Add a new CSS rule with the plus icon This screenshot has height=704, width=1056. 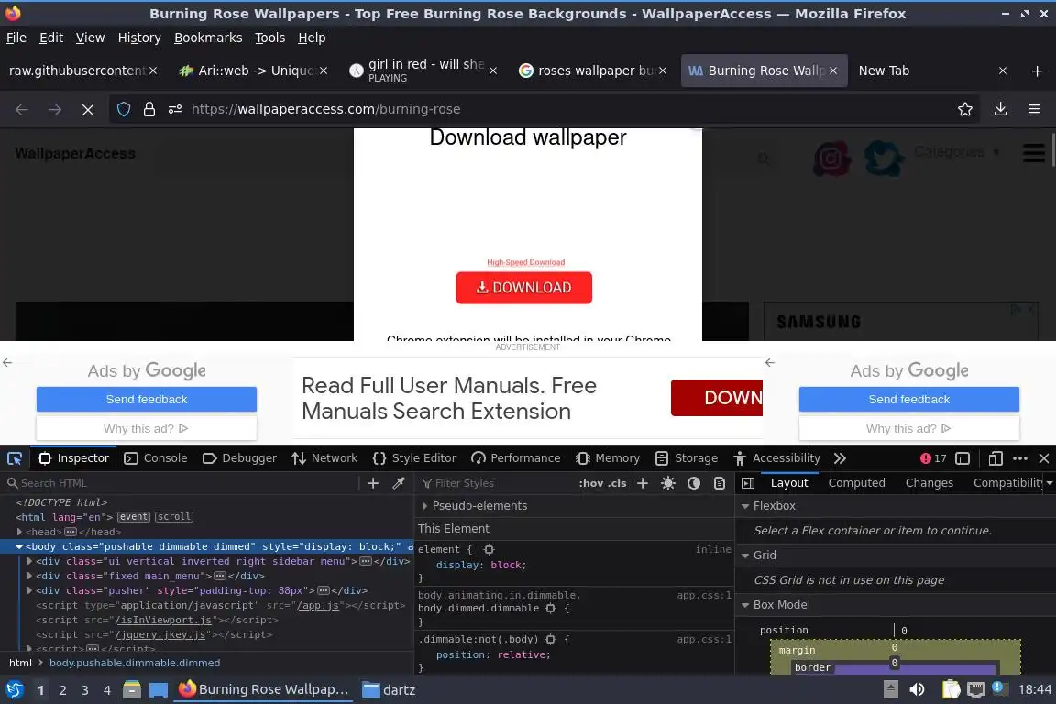(643, 483)
